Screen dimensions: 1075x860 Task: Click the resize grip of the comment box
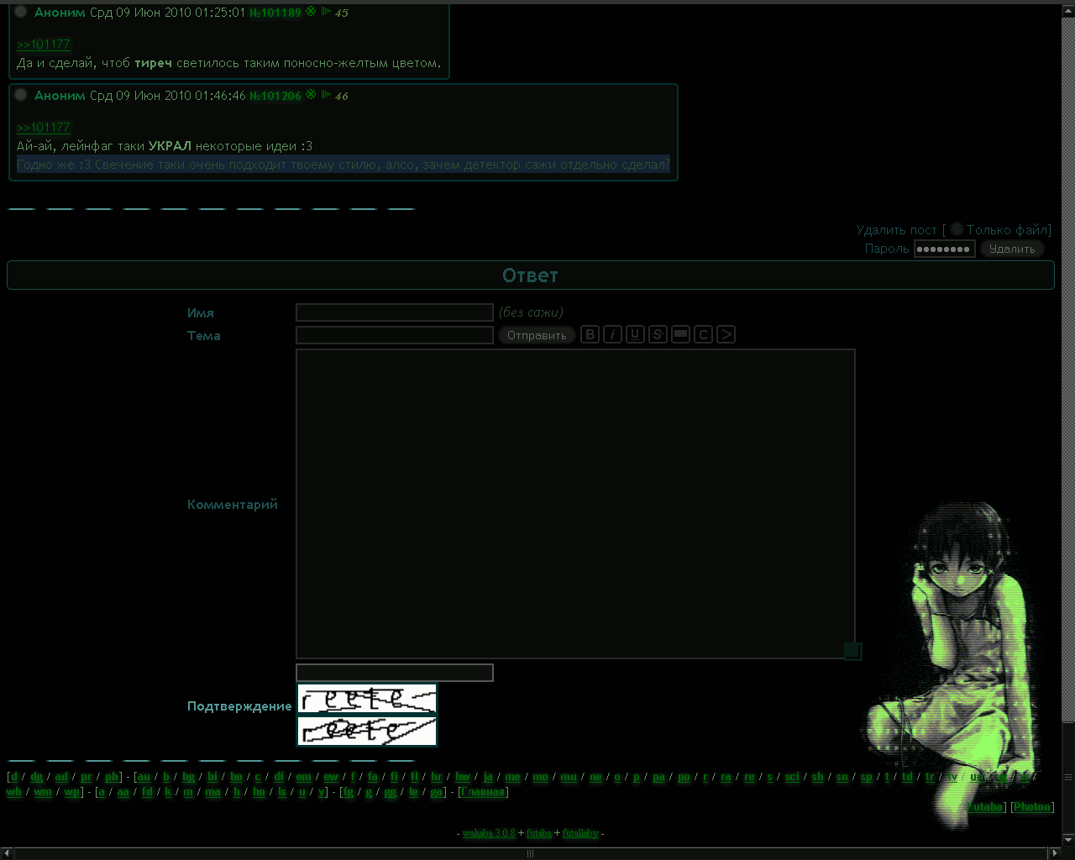point(852,651)
